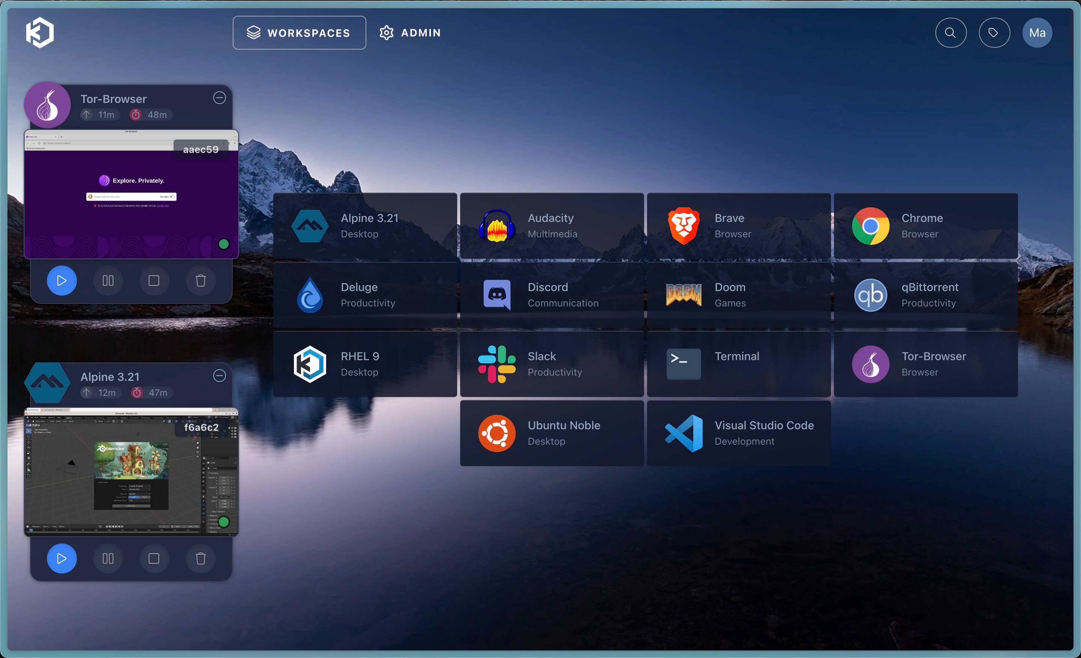Click the Alpine 3.21 session hexagon icon
Image resolution: width=1081 pixels, height=658 pixels.
coord(47,383)
